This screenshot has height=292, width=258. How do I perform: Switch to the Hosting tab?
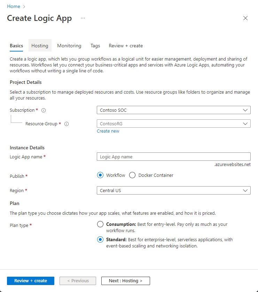[40, 46]
